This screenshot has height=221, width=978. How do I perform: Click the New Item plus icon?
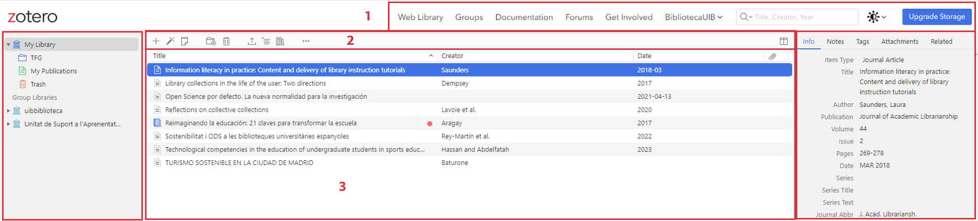point(156,41)
